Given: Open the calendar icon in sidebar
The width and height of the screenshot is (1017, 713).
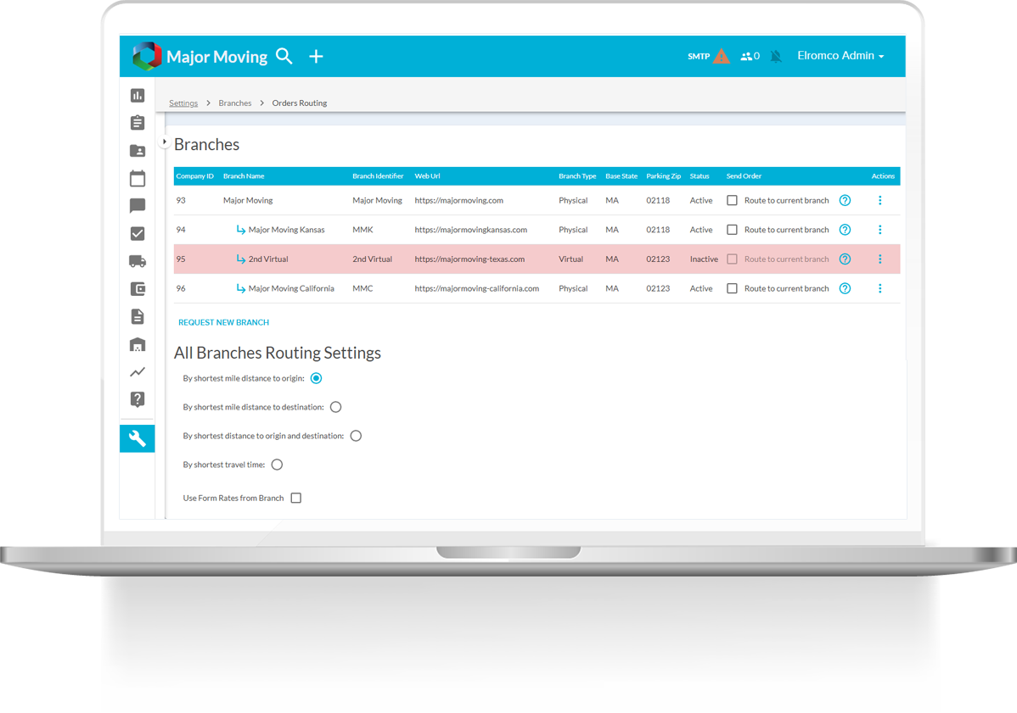Looking at the screenshot, I should pyautogui.click(x=138, y=179).
